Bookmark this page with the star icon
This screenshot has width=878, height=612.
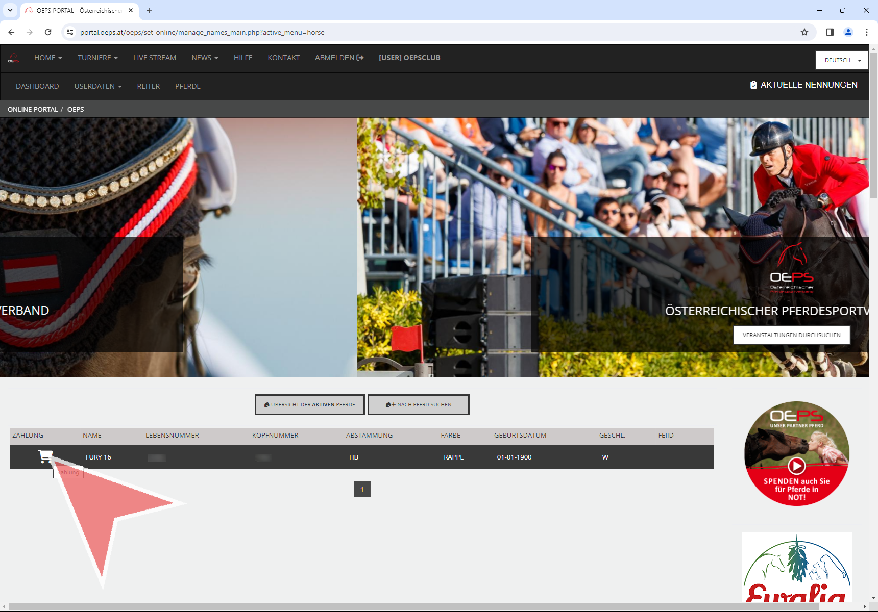[x=804, y=32]
